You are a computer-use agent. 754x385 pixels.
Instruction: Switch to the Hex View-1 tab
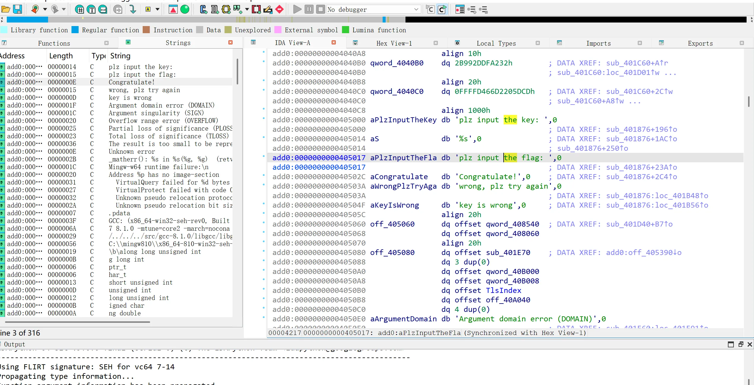[394, 43]
